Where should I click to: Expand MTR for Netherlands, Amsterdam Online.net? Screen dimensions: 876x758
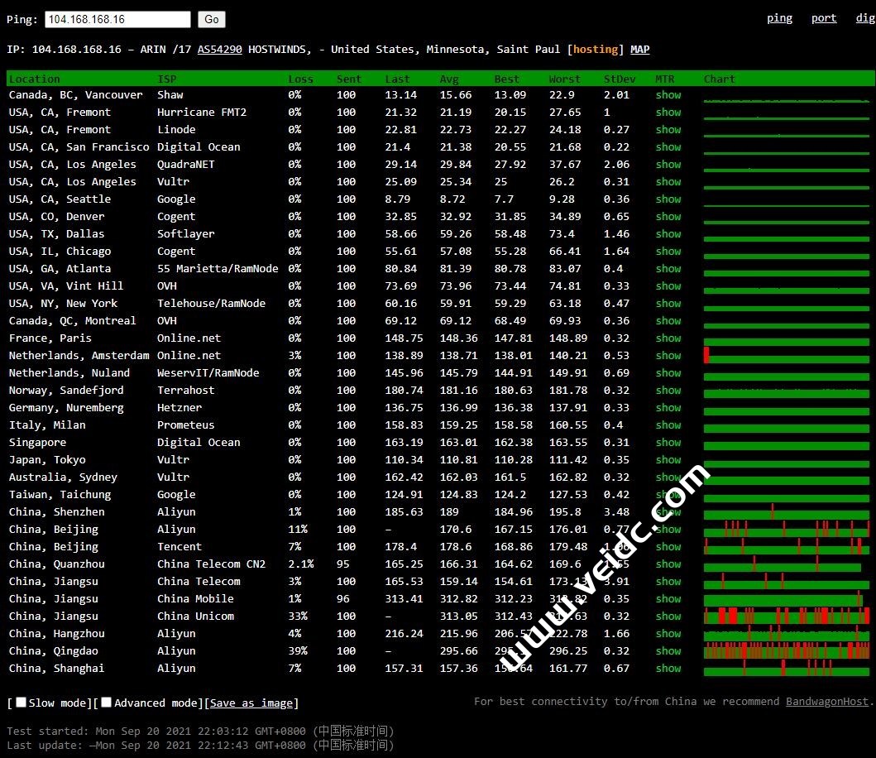point(668,356)
